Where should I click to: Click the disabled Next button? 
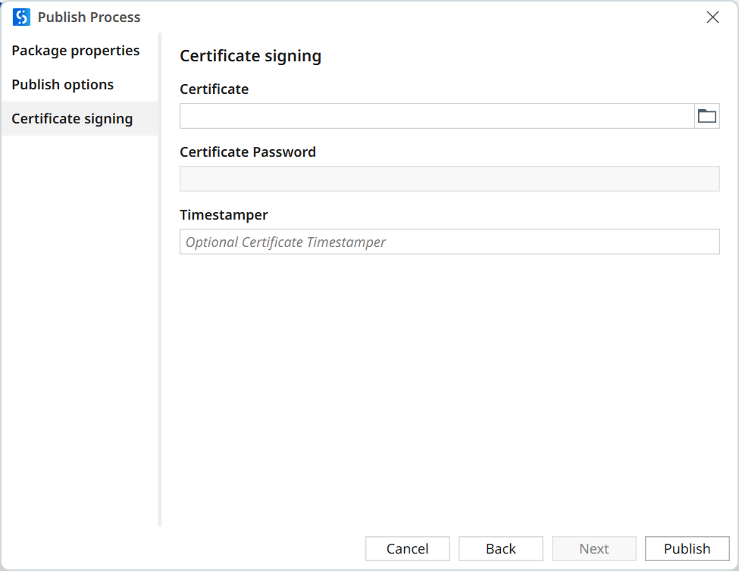593,548
